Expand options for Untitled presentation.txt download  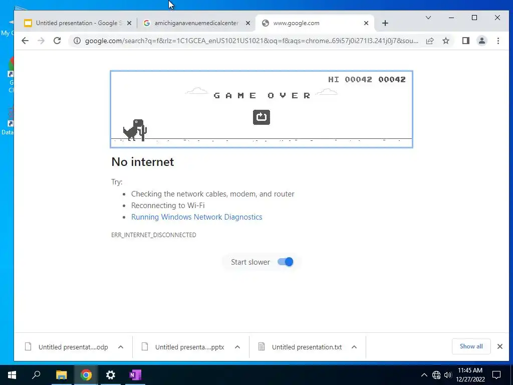click(354, 347)
